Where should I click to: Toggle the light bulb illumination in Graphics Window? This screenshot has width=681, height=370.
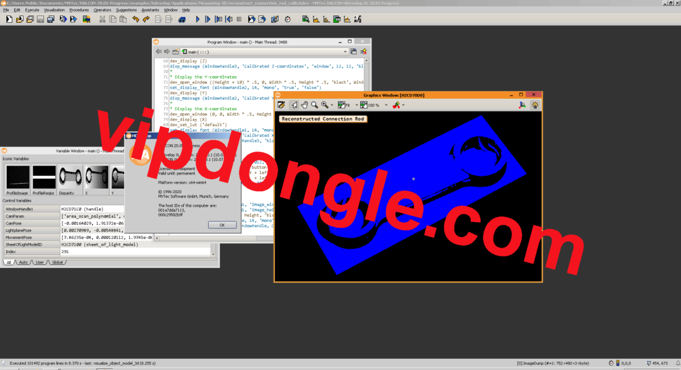point(535,105)
